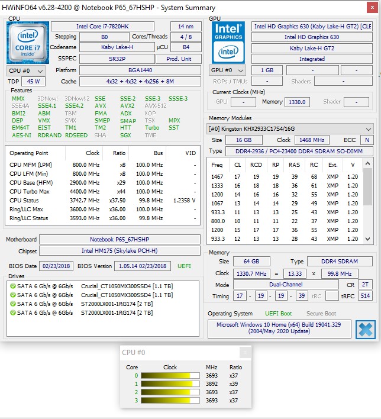This screenshot has height=419, width=381.
Task: Click the Windows 10 Home OS field
Action: pos(279,328)
